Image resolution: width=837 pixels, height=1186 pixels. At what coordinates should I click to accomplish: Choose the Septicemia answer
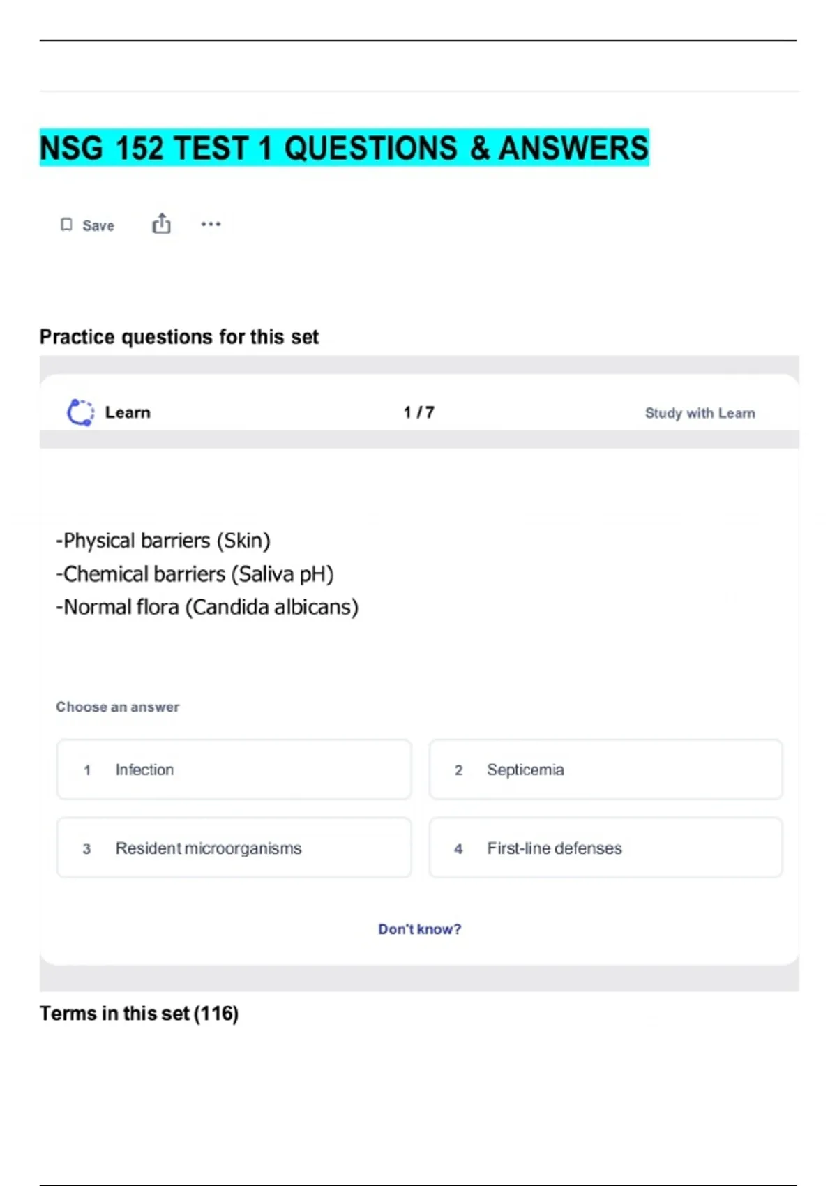(x=605, y=770)
